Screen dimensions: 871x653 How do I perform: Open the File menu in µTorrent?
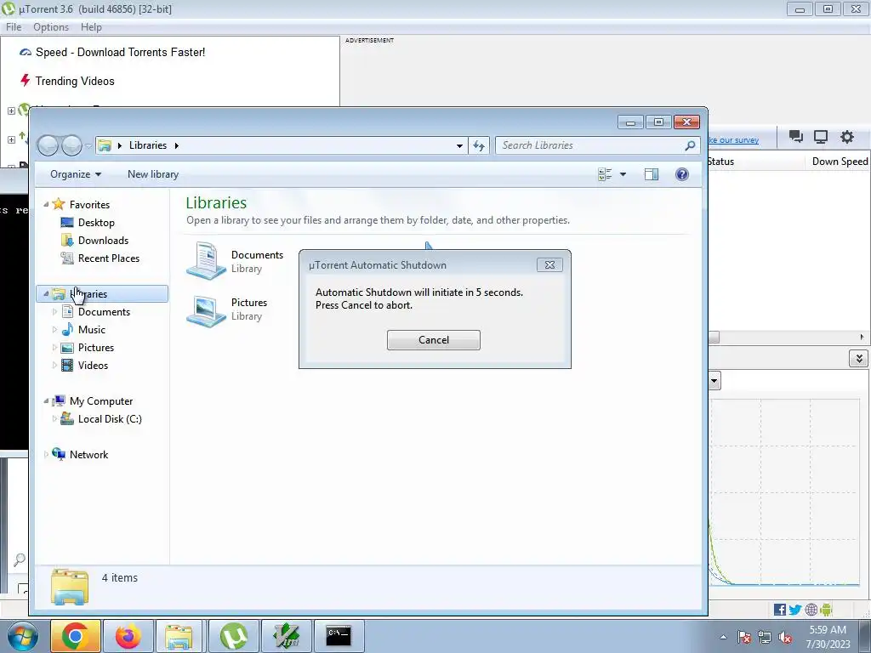coord(14,27)
